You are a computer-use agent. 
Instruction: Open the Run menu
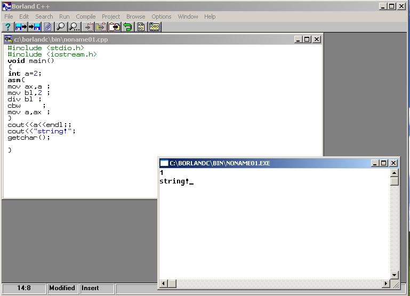coord(64,17)
